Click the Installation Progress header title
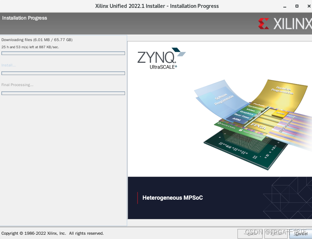Viewport: 312px width, 239px height. click(24, 18)
